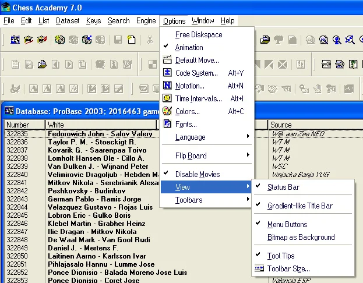Select Free Diskspace from Options menu

coord(206,35)
